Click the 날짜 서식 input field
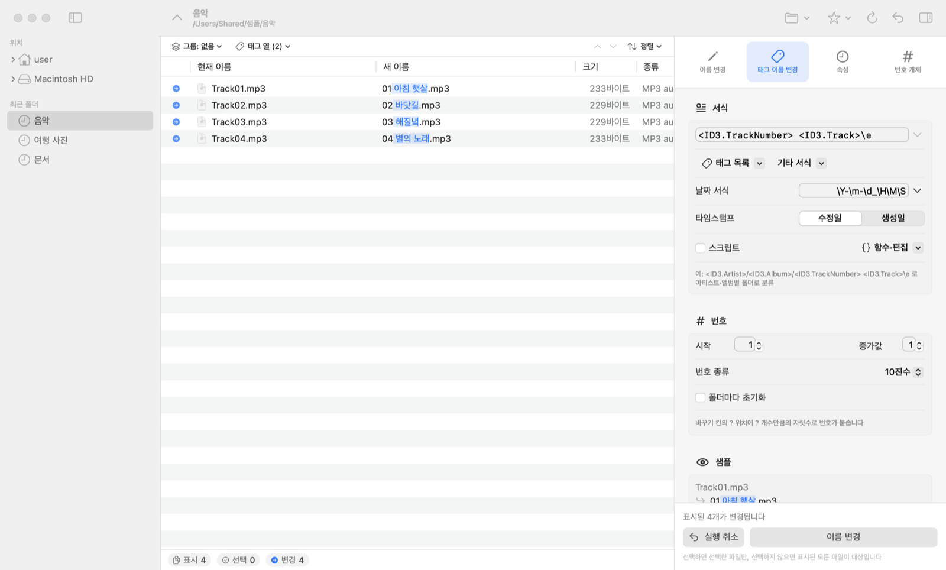This screenshot has height=570, width=946. click(x=854, y=191)
